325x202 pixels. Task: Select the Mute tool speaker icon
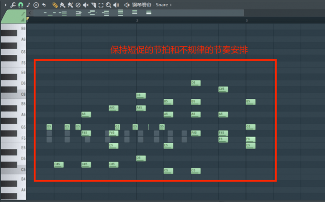pyautogui.click(x=86, y=5)
